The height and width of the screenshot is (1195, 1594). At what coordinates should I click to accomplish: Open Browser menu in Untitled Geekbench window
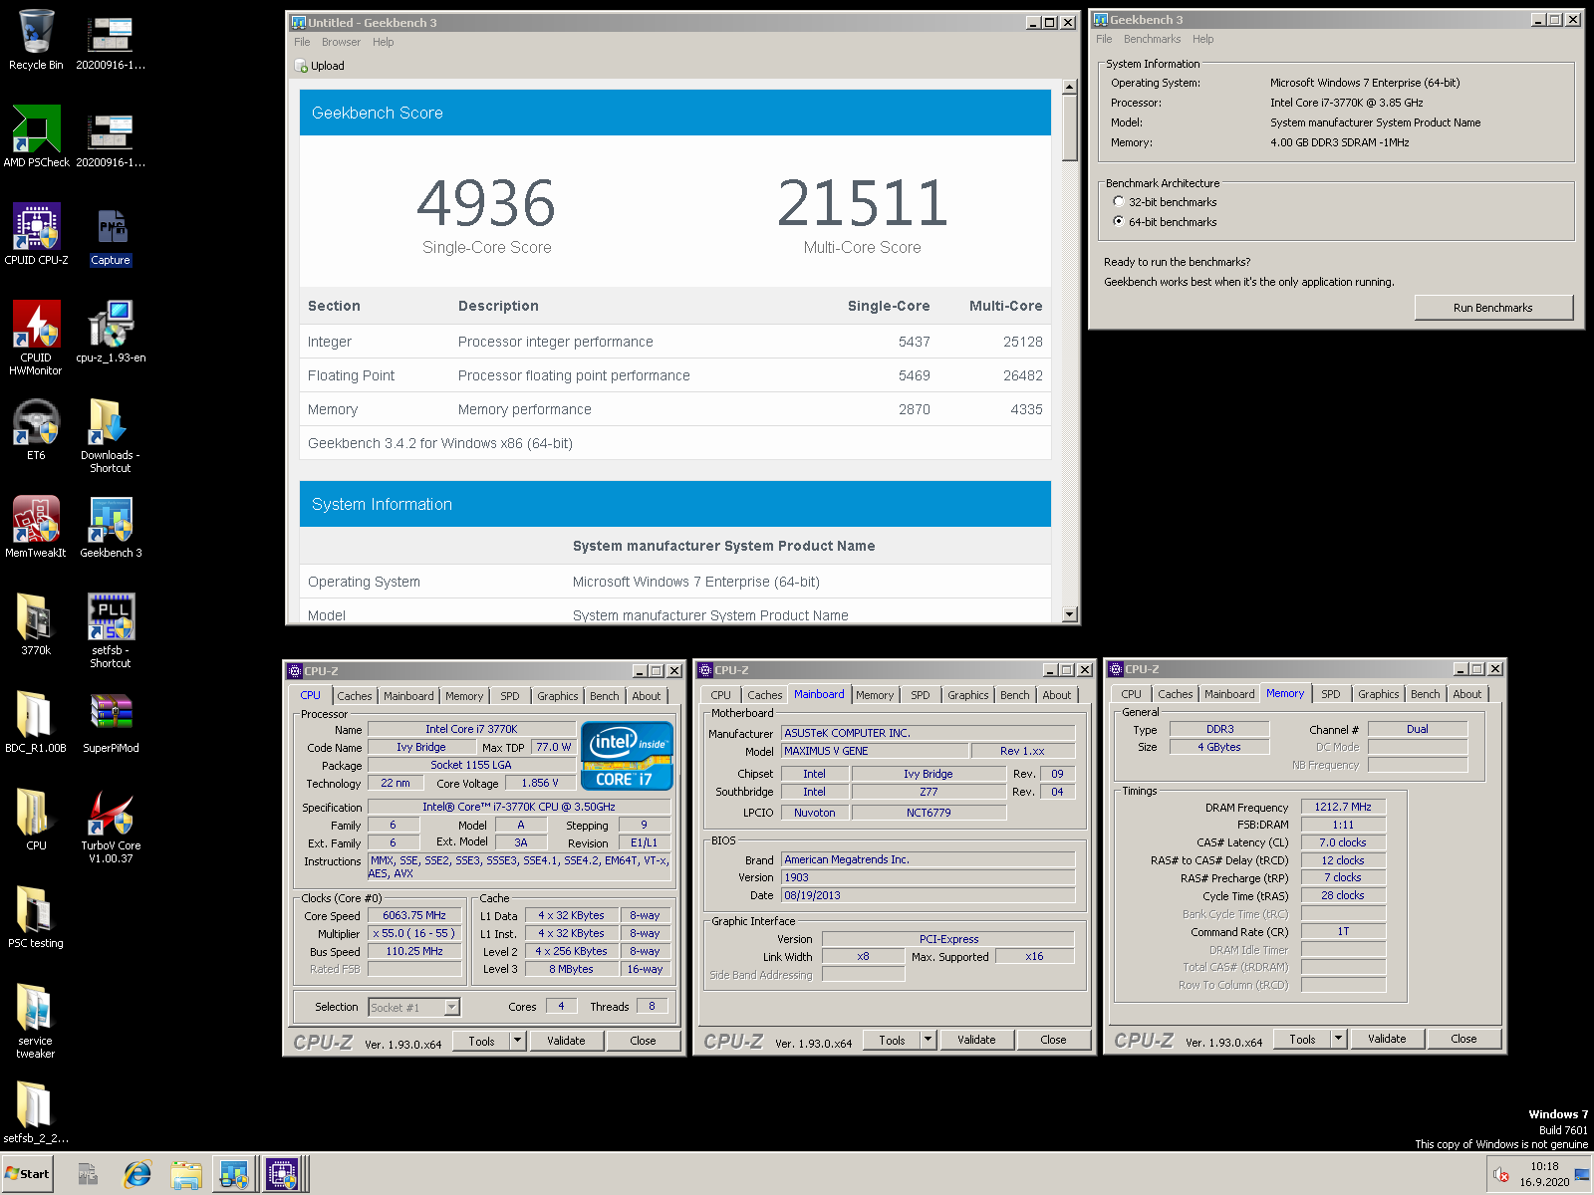(x=341, y=42)
